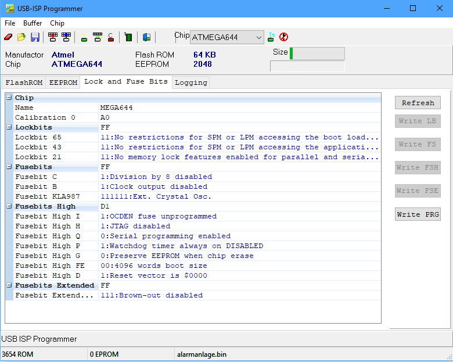
Task: Click alarmanlage.bin in the status bar
Action: point(202,354)
